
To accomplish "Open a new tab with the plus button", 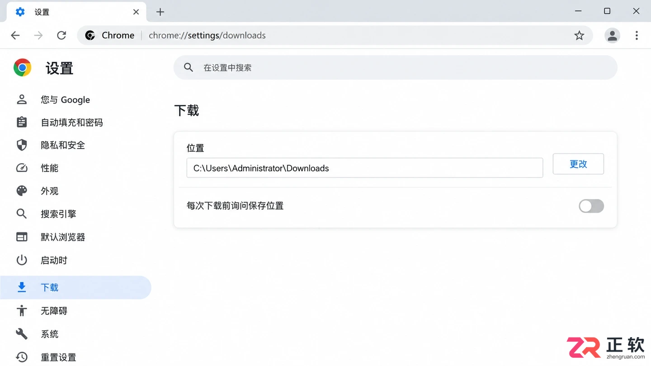I will 160,12.
